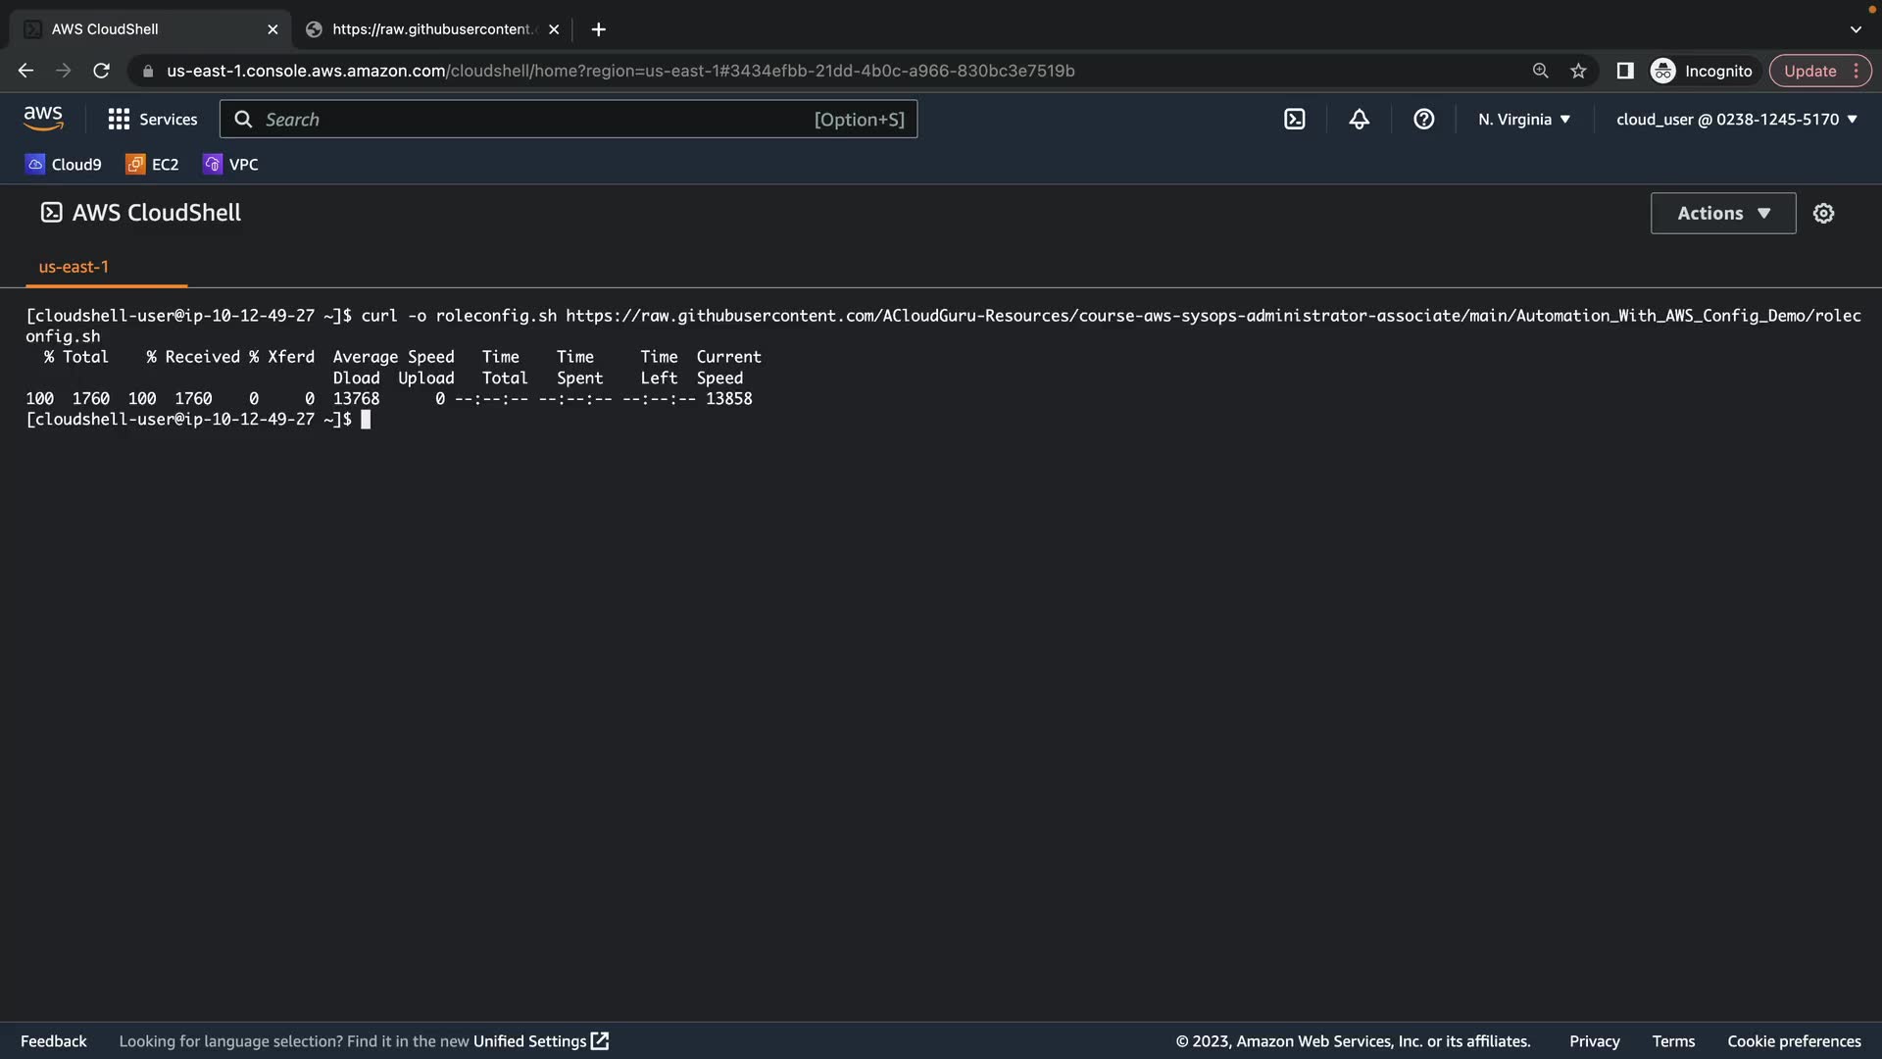Image resolution: width=1882 pixels, height=1059 pixels.
Task: Open the Services grid menu
Action: tap(153, 120)
